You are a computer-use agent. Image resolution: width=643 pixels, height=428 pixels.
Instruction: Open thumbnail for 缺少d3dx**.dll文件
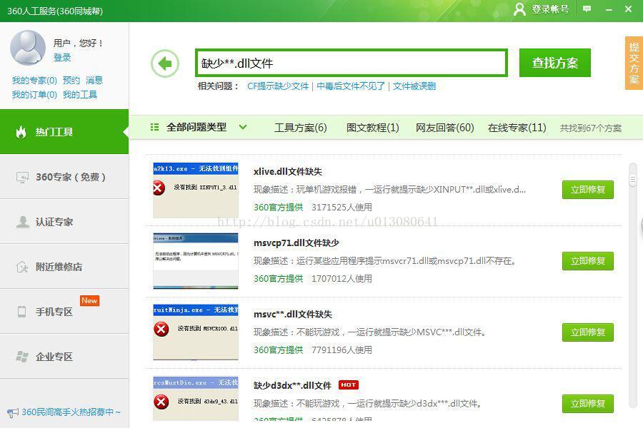[x=196, y=399]
